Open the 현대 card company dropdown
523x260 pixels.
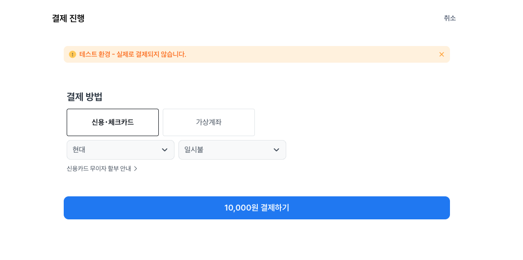pyautogui.click(x=121, y=150)
